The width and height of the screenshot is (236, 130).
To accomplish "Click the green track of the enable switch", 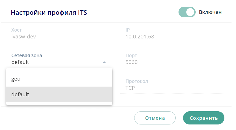I will (182, 12).
